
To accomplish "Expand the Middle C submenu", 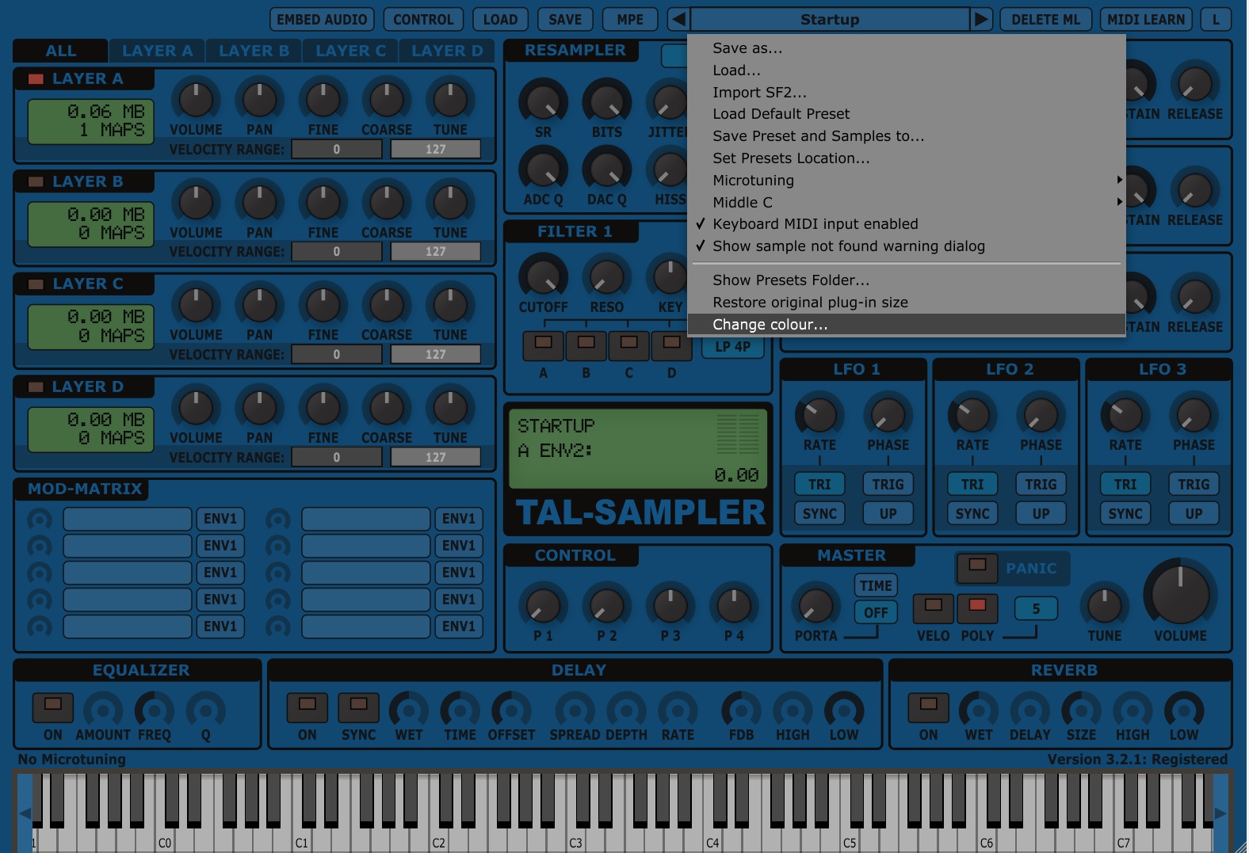I will (x=907, y=202).
